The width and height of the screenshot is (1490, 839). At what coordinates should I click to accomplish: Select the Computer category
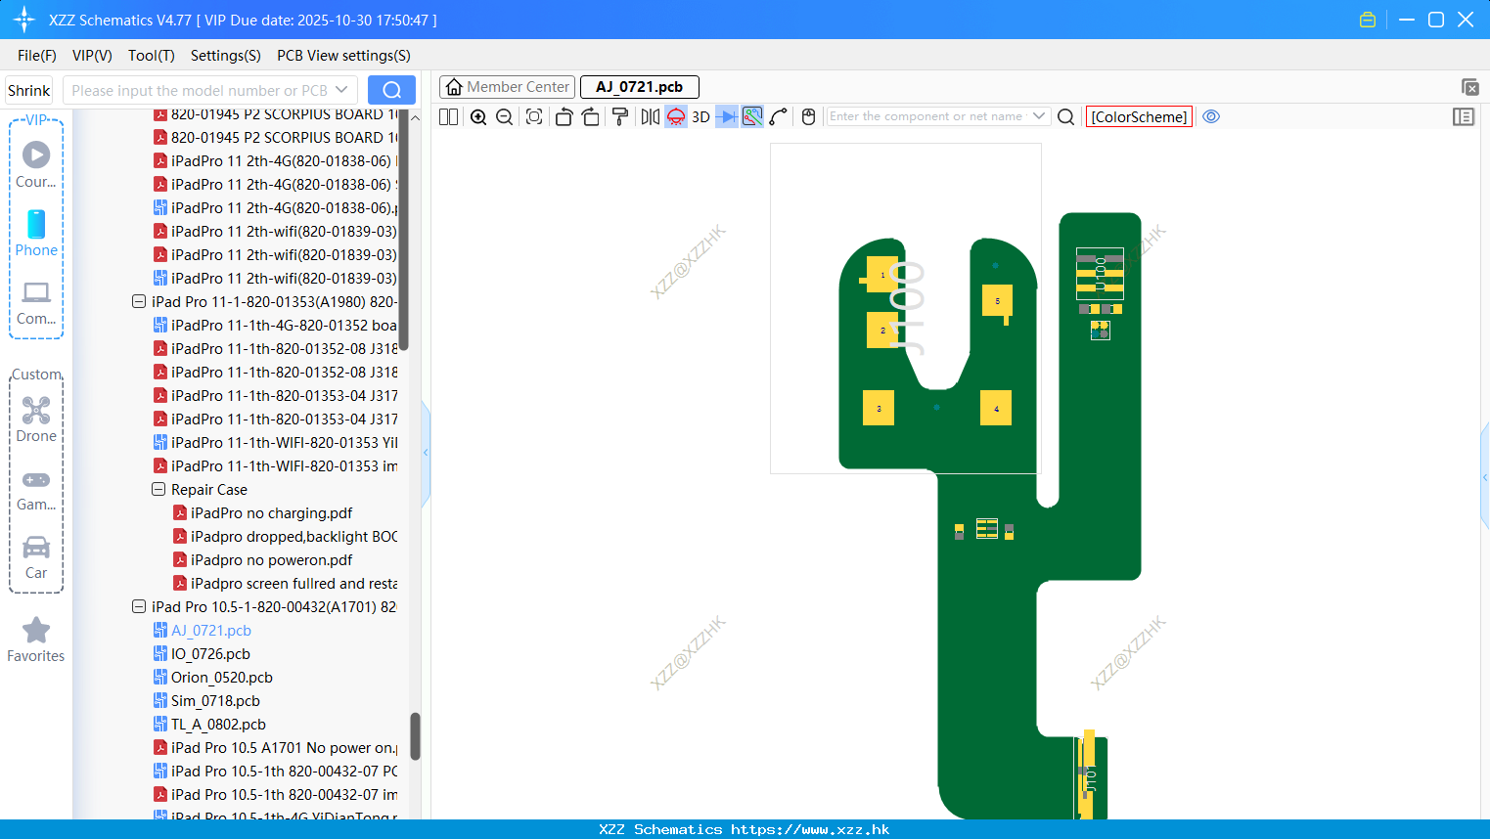36,302
